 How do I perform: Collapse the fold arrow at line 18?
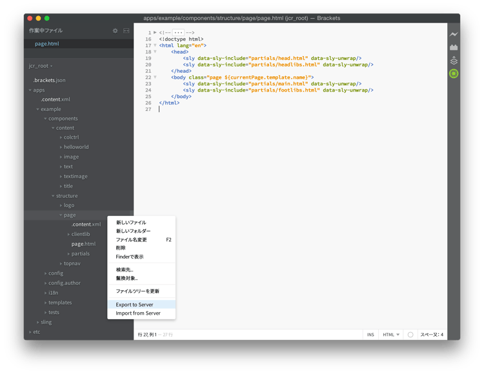[155, 52]
